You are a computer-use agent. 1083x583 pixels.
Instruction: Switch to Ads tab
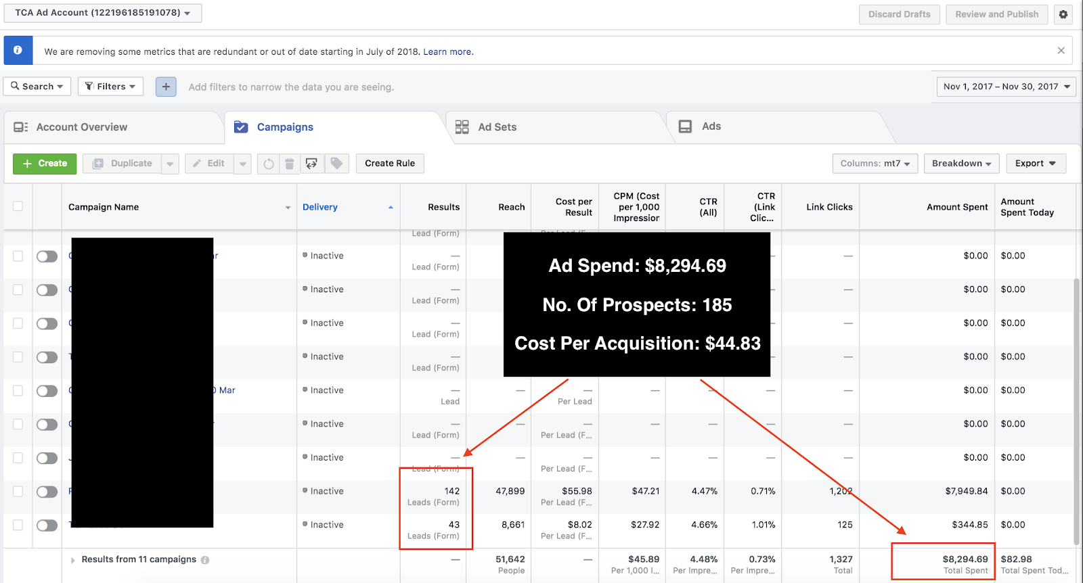777,127
